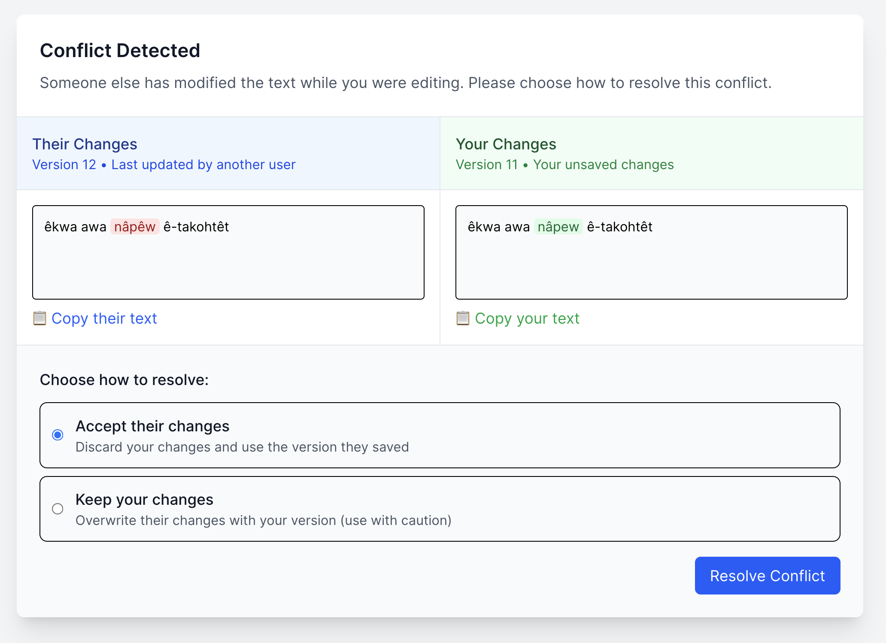
Task: Click clipboard icon beside Copy your text
Action: 463,318
